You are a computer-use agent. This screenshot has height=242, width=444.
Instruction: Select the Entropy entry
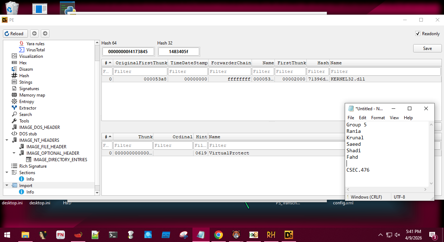(x=27, y=102)
